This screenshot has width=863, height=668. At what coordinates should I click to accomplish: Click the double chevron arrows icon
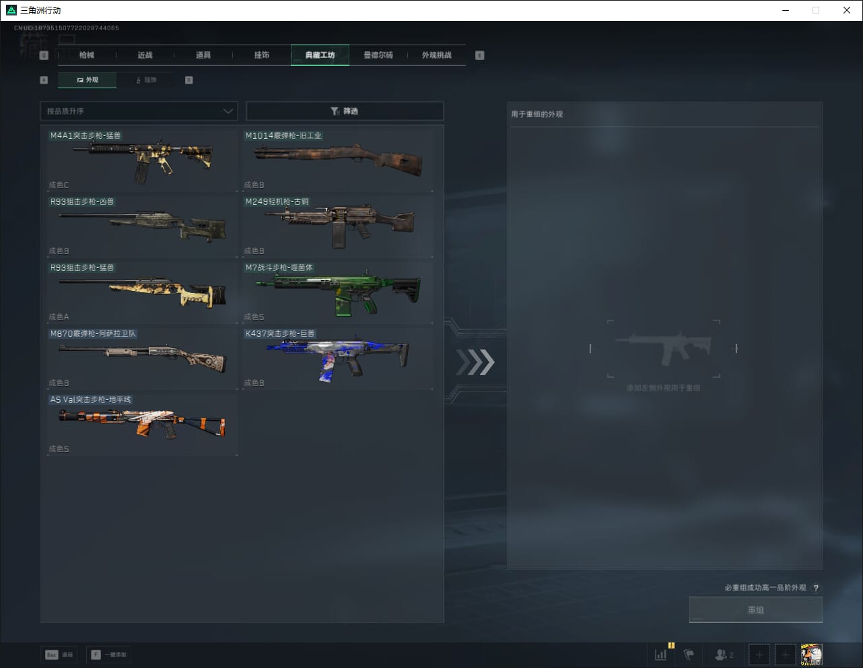[475, 362]
